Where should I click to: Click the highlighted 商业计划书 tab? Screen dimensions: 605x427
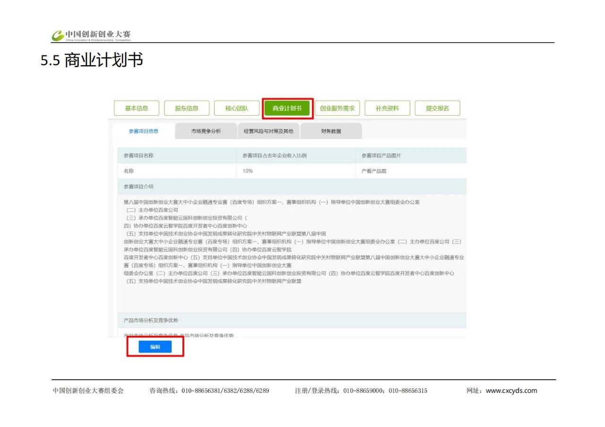pos(287,108)
